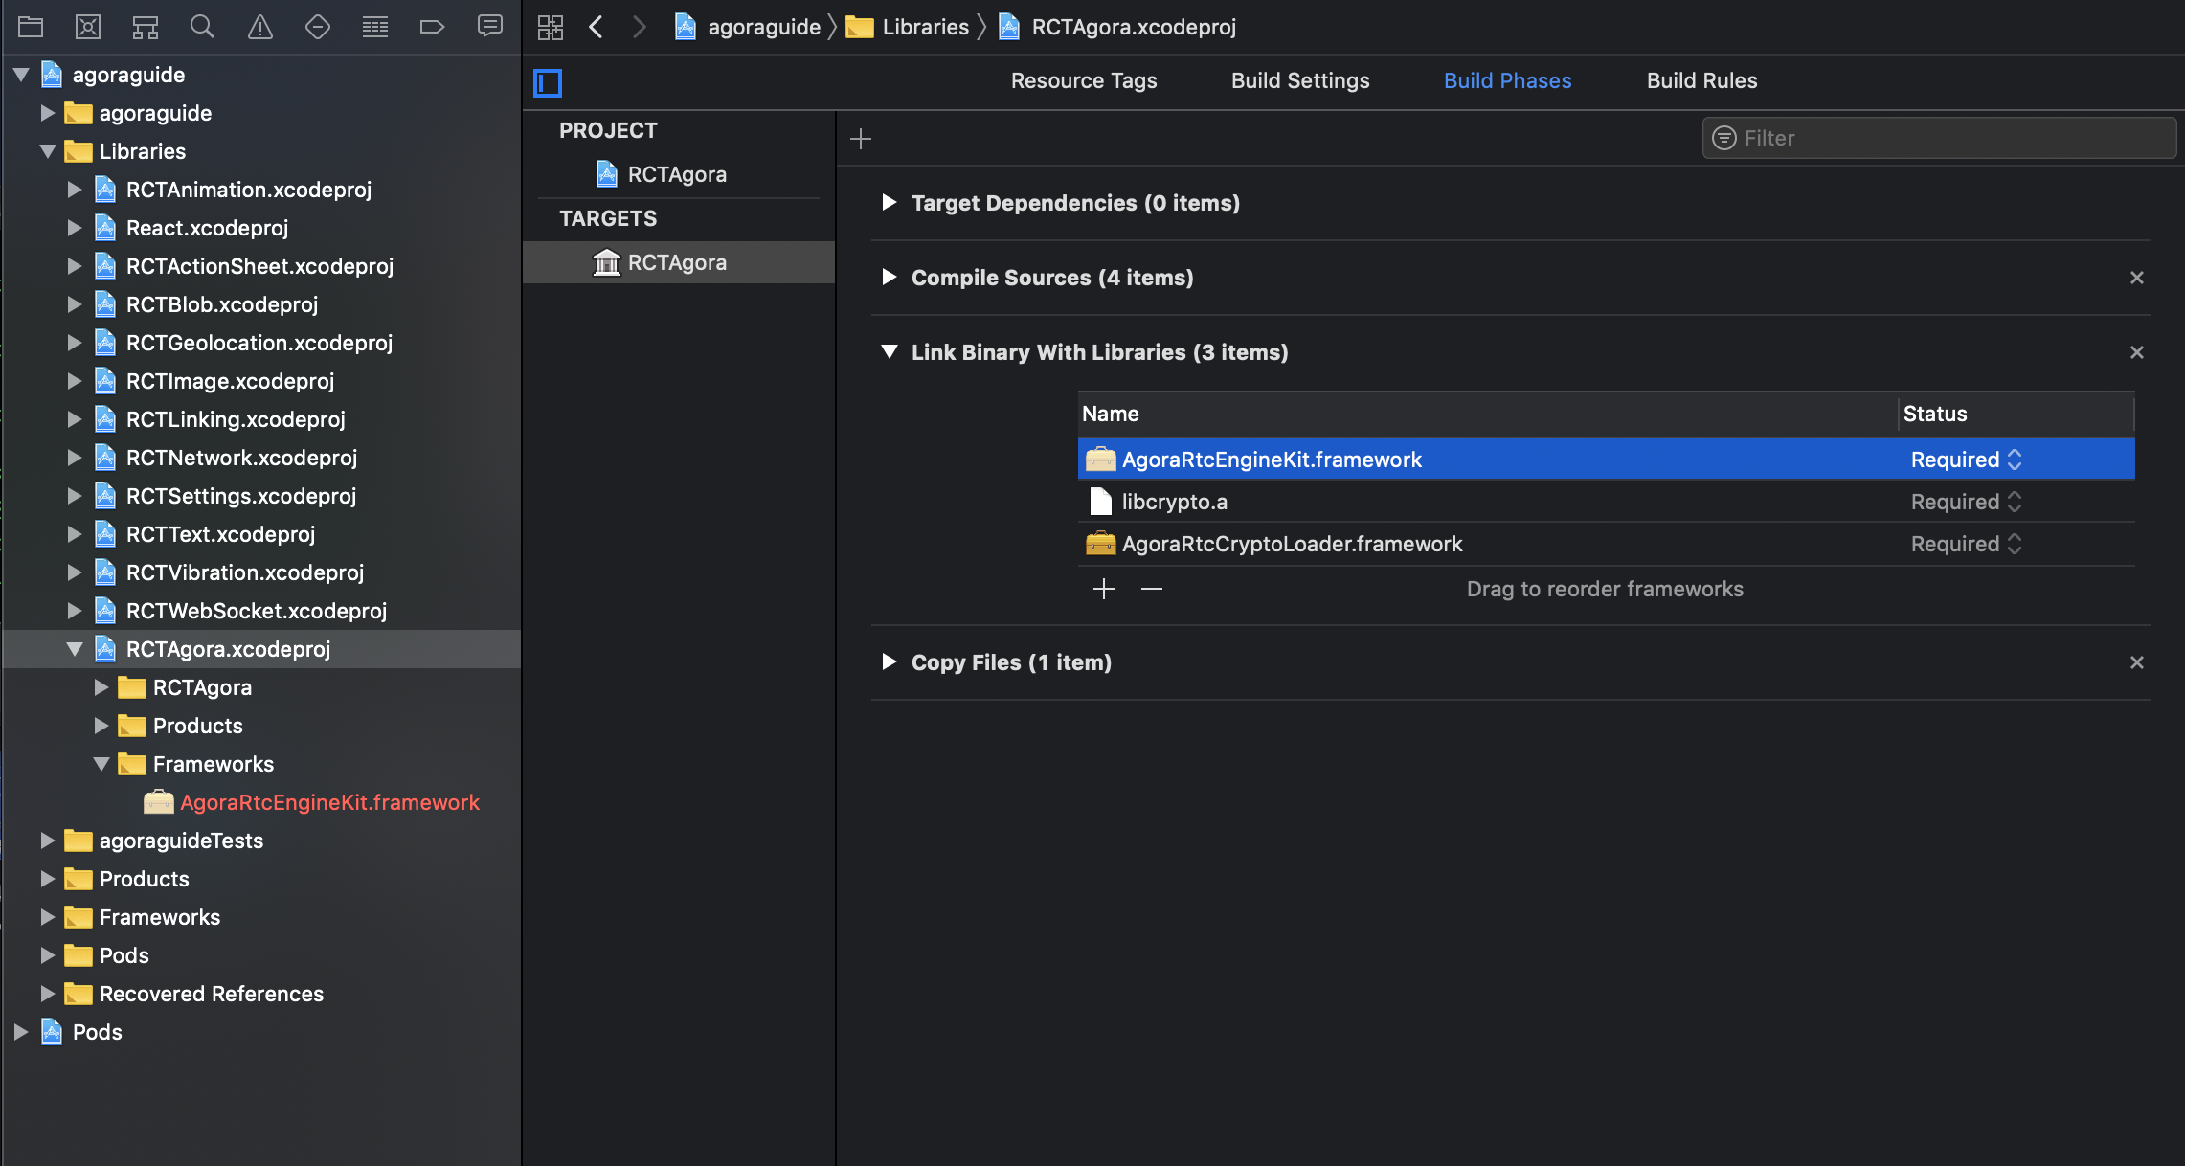Select the AgoraRtcCryptoLoader.framework row
Screen dimensions: 2185x1166
(x=1607, y=544)
